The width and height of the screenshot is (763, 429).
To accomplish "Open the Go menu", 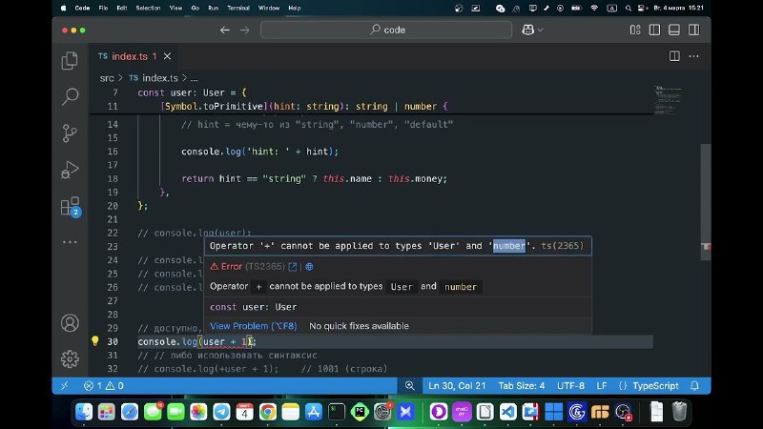I will (x=196, y=8).
